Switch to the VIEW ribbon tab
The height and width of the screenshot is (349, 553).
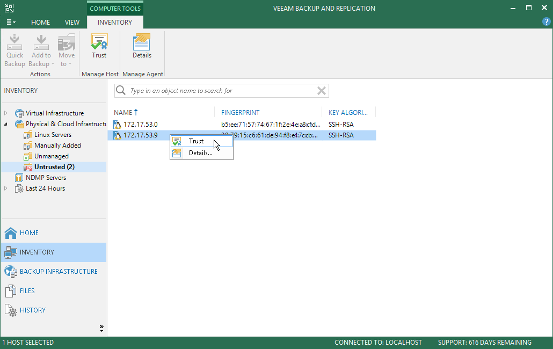coord(72,22)
